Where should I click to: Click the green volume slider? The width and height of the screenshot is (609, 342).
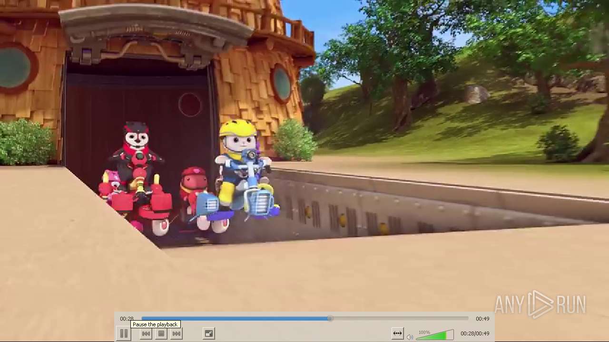435,335
